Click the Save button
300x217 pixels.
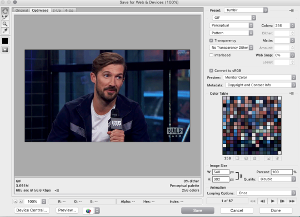pos(198,210)
